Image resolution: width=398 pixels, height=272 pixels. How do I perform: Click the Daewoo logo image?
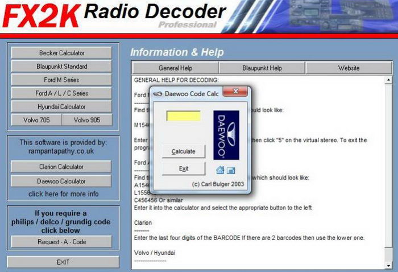click(x=226, y=135)
